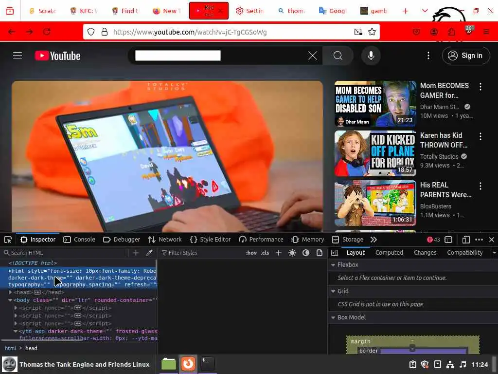498x374 pixels.
Task: Search with your voice microphone button
Action: click(x=371, y=56)
